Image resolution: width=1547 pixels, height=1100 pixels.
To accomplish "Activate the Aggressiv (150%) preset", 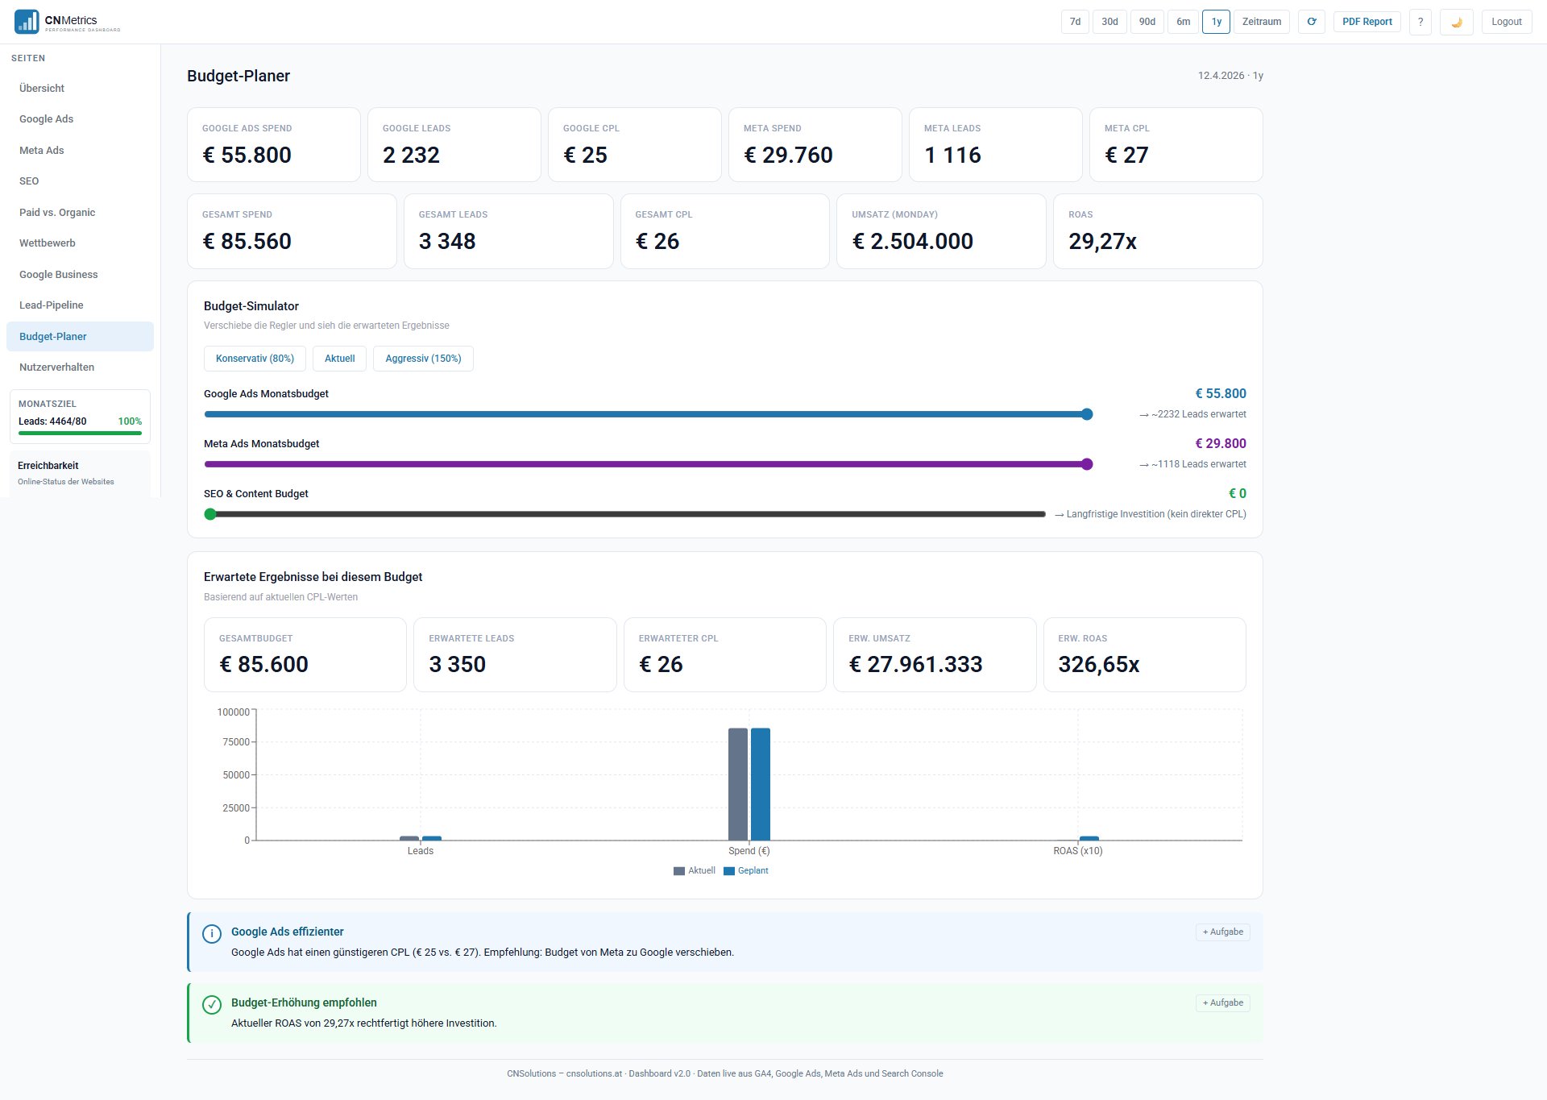I will (422, 358).
